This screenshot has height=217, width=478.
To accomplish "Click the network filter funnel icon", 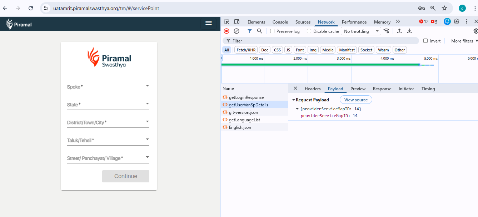I will [250, 31].
